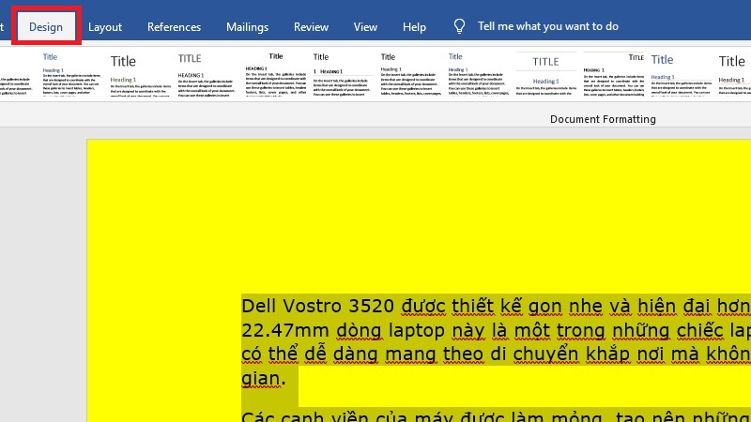This screenshot has width=751, height=422.
Task: Click the 'Tell me what you want to do' box
Action: (547, 26)
